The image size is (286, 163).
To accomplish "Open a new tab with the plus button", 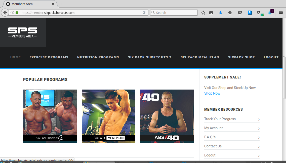I will click(61, 4).
